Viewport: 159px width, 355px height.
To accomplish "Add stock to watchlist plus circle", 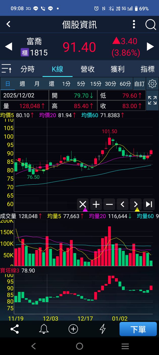I will click(x=73, y=329).
